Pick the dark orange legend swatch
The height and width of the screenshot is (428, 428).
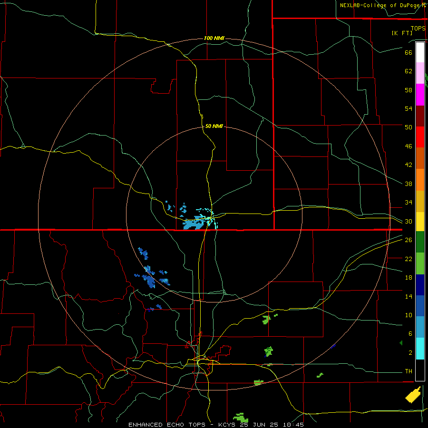pos(420,158)
